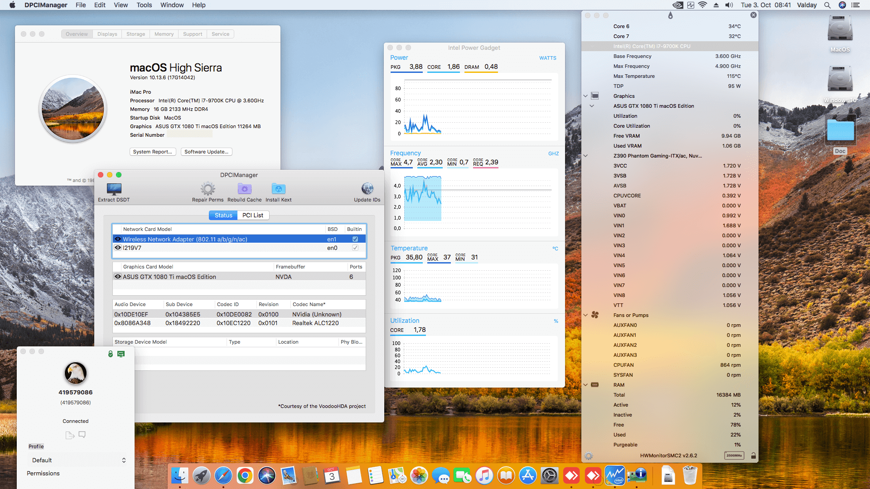
Task: Click the HWMonitor droplet icon
Action: click(x=670, y=15)
